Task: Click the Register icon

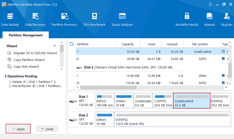Action: pyautogui.click(x=227, y=19)
